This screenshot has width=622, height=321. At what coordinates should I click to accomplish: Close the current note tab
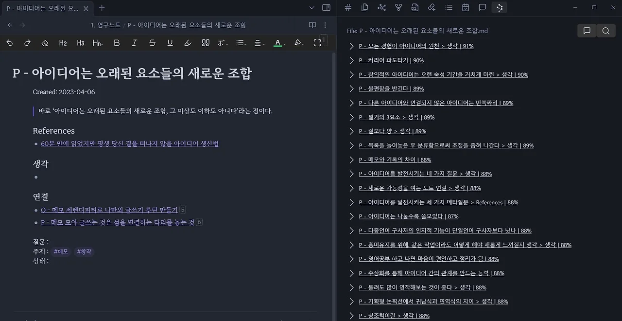point(86,8)
